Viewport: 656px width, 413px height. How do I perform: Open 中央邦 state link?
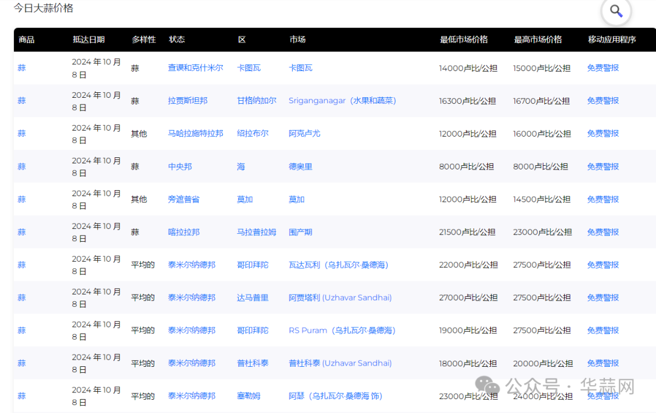click(x=179, y=166)
